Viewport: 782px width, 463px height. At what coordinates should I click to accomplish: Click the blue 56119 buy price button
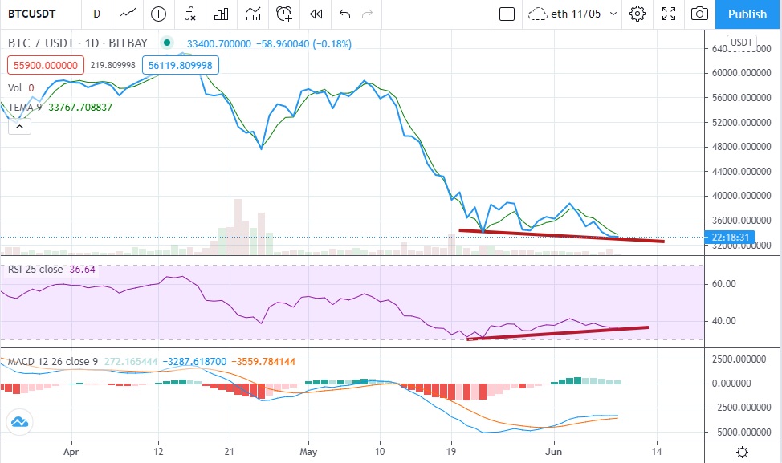tap(180, 66)
